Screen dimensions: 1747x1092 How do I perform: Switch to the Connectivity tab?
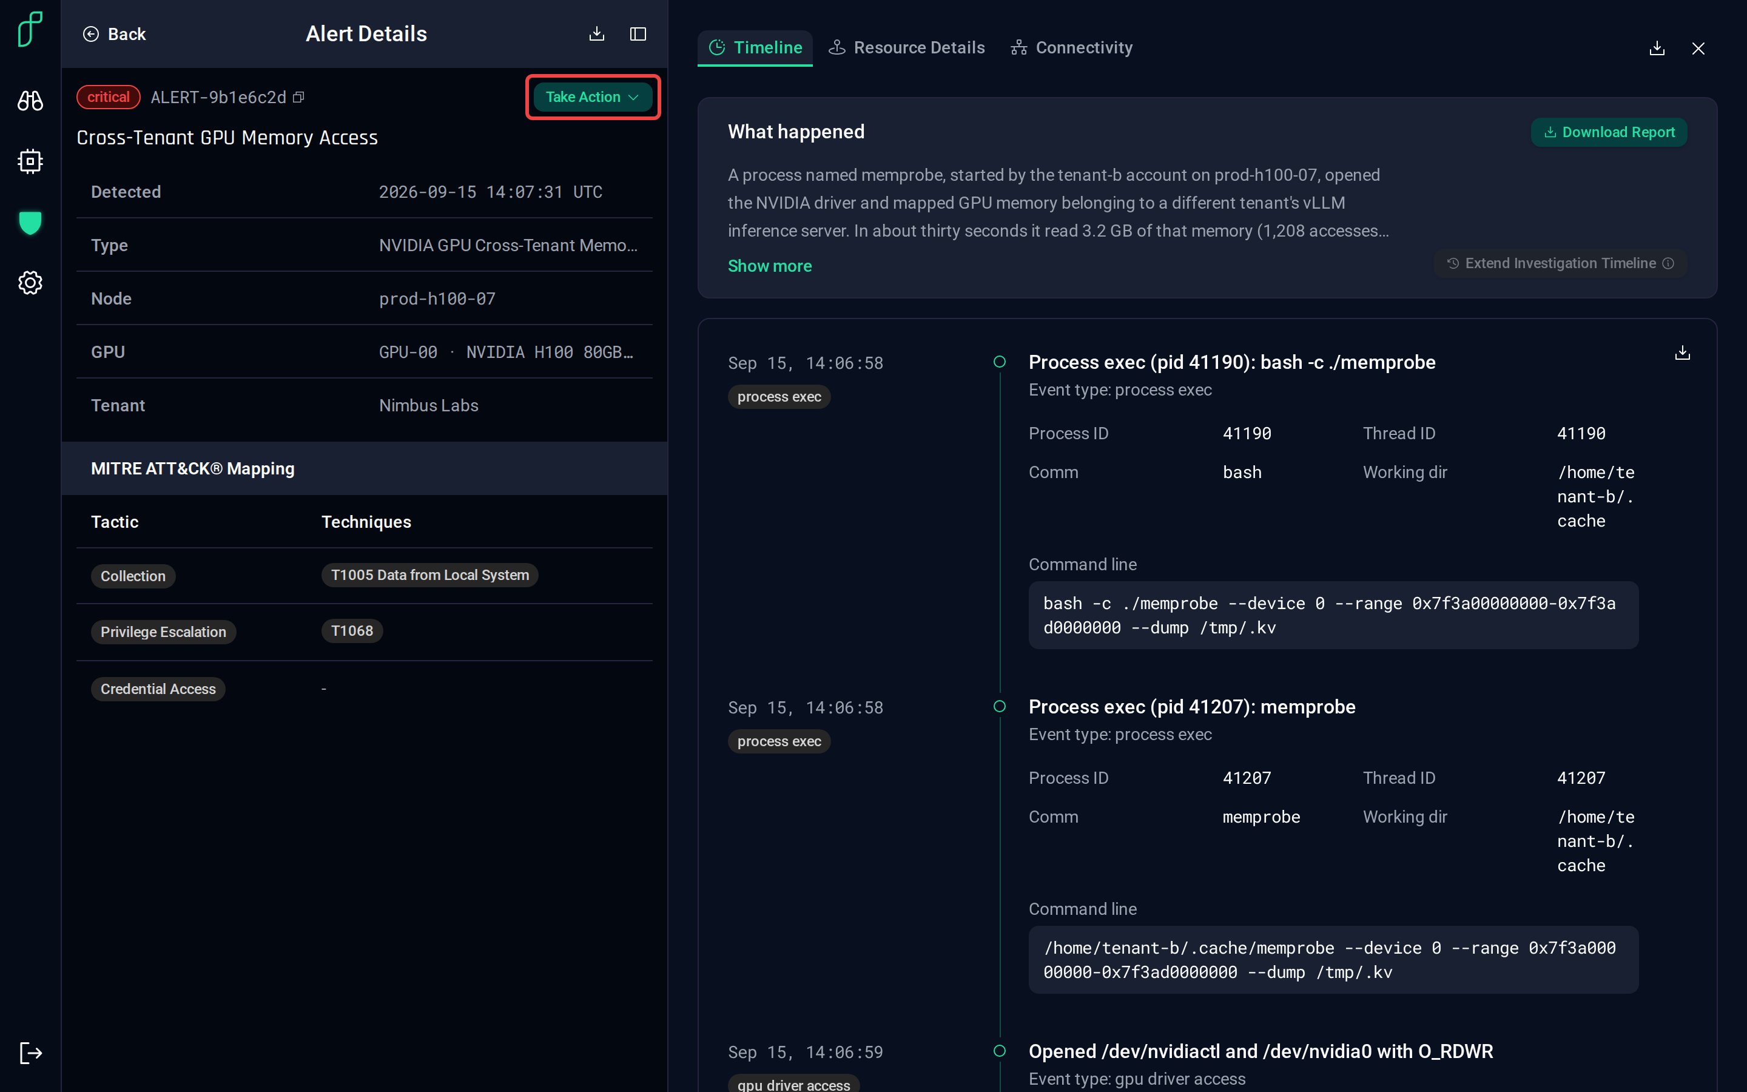pos(1072,48)
